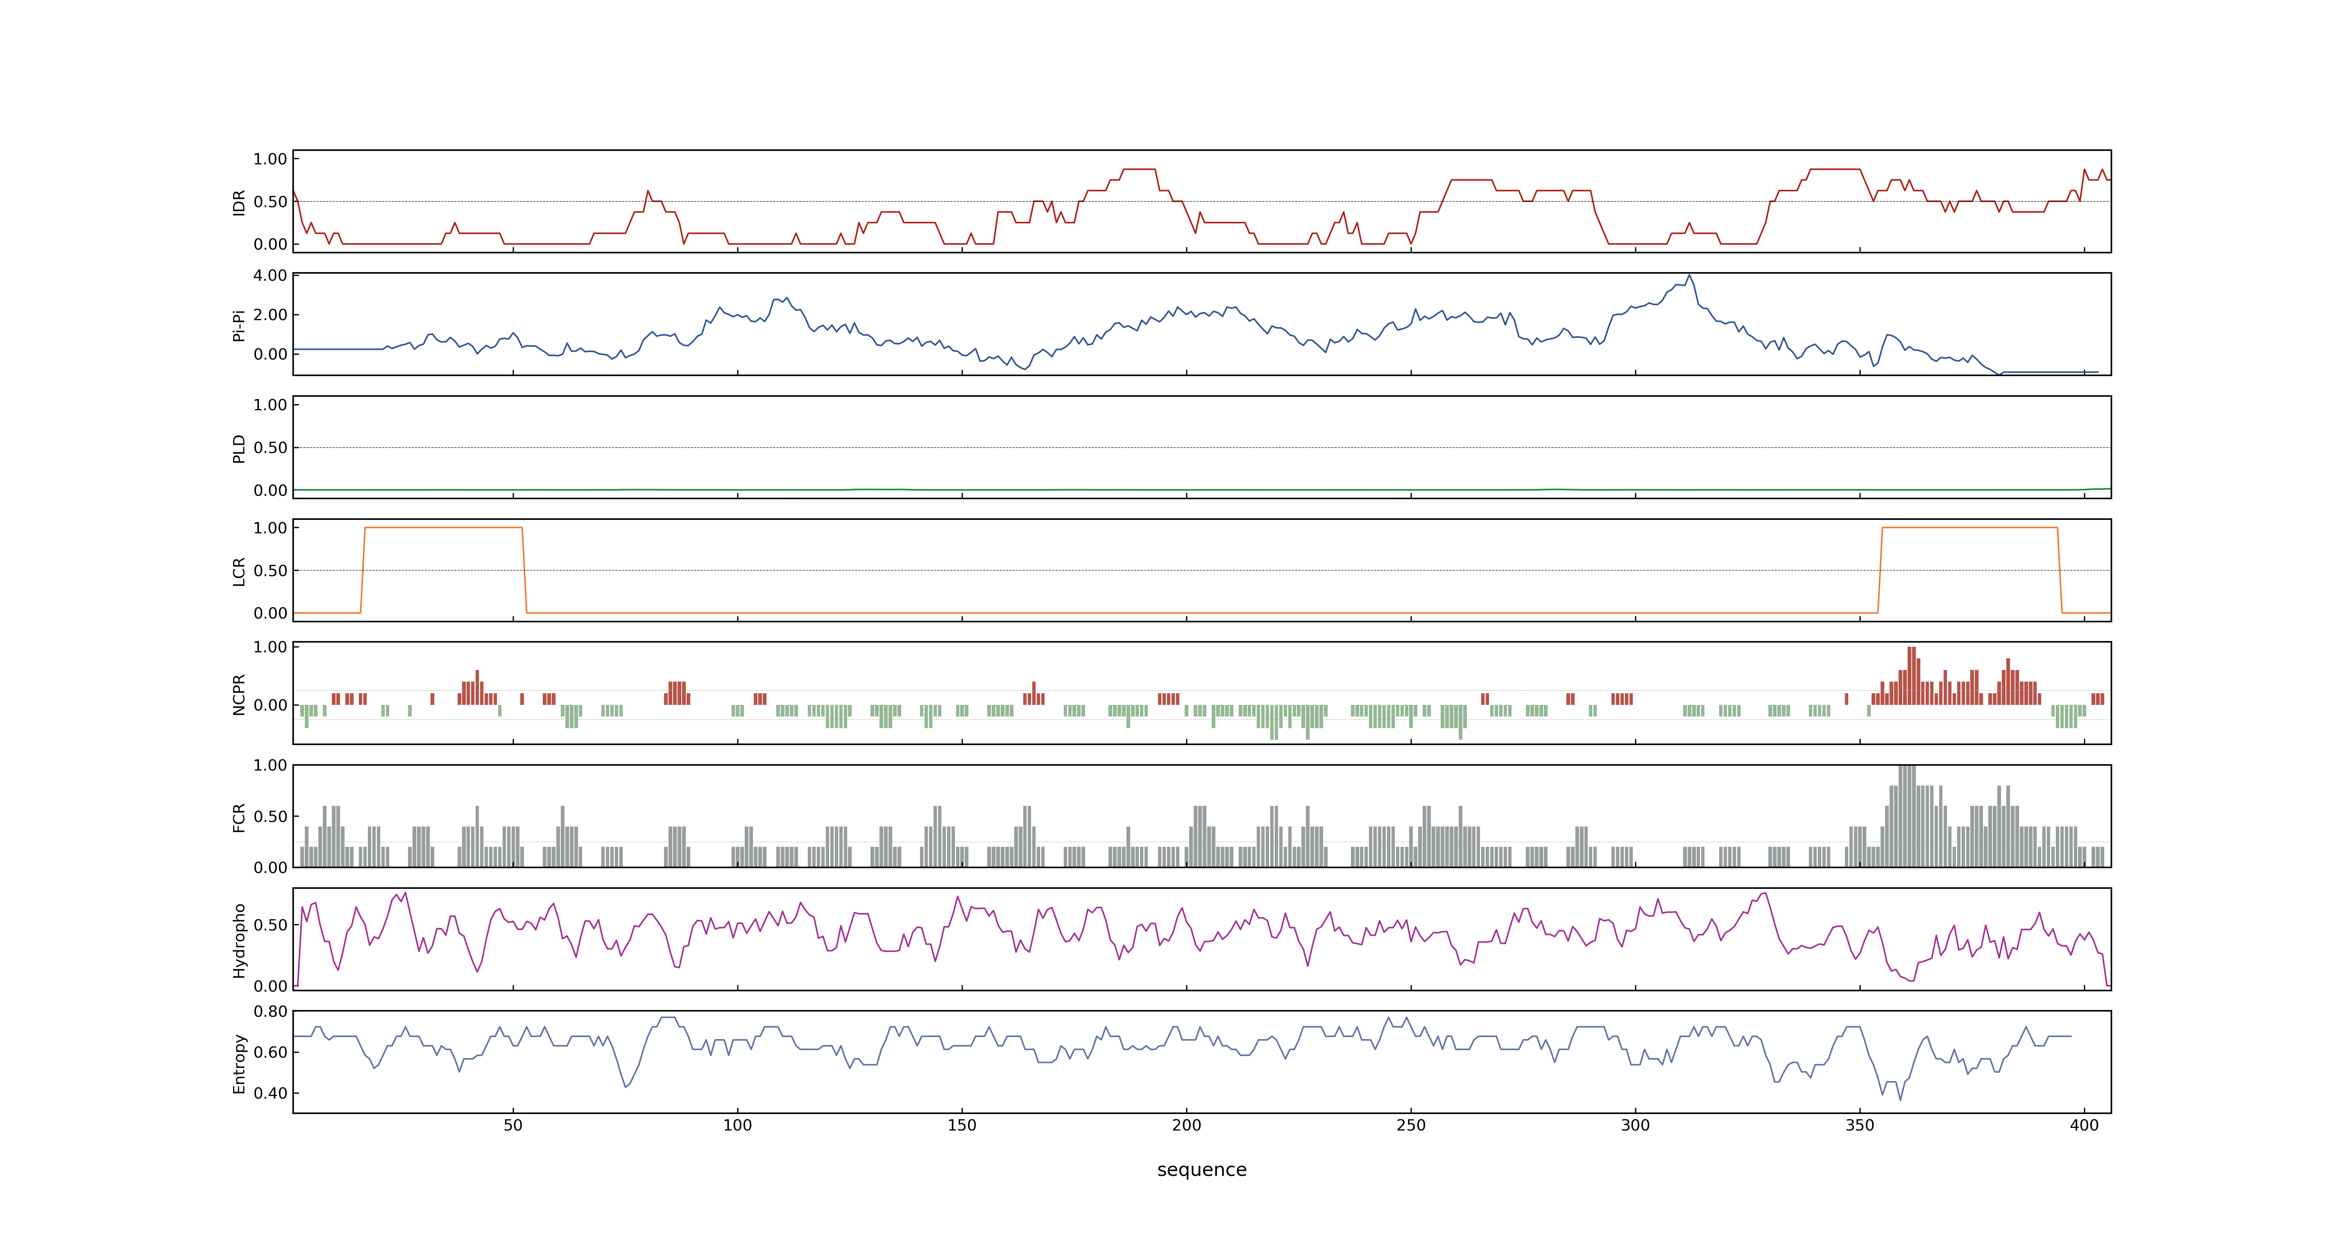Click the FCR y-axis label
Viewport: 2346px width, 1251px height.
(x=239, y=817)
